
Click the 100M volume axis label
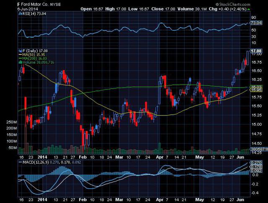click(x=11, y=141)
